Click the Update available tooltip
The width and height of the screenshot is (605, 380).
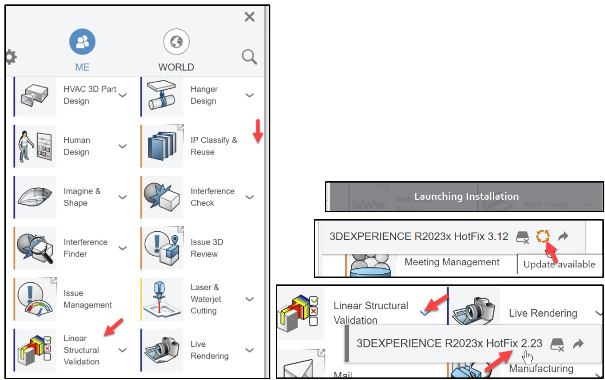coord(559,265)
